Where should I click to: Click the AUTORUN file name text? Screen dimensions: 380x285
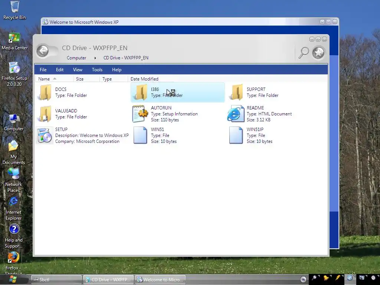161,108
